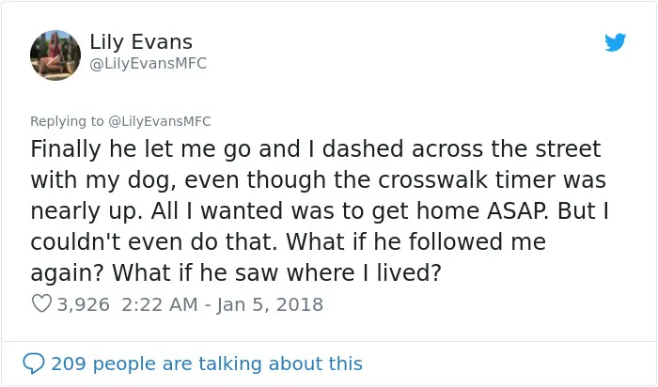The height and width of the screenshot is (387, 658).
Task: Click the 2:22 AM time in the timestamp
Action: coord(160,304)
